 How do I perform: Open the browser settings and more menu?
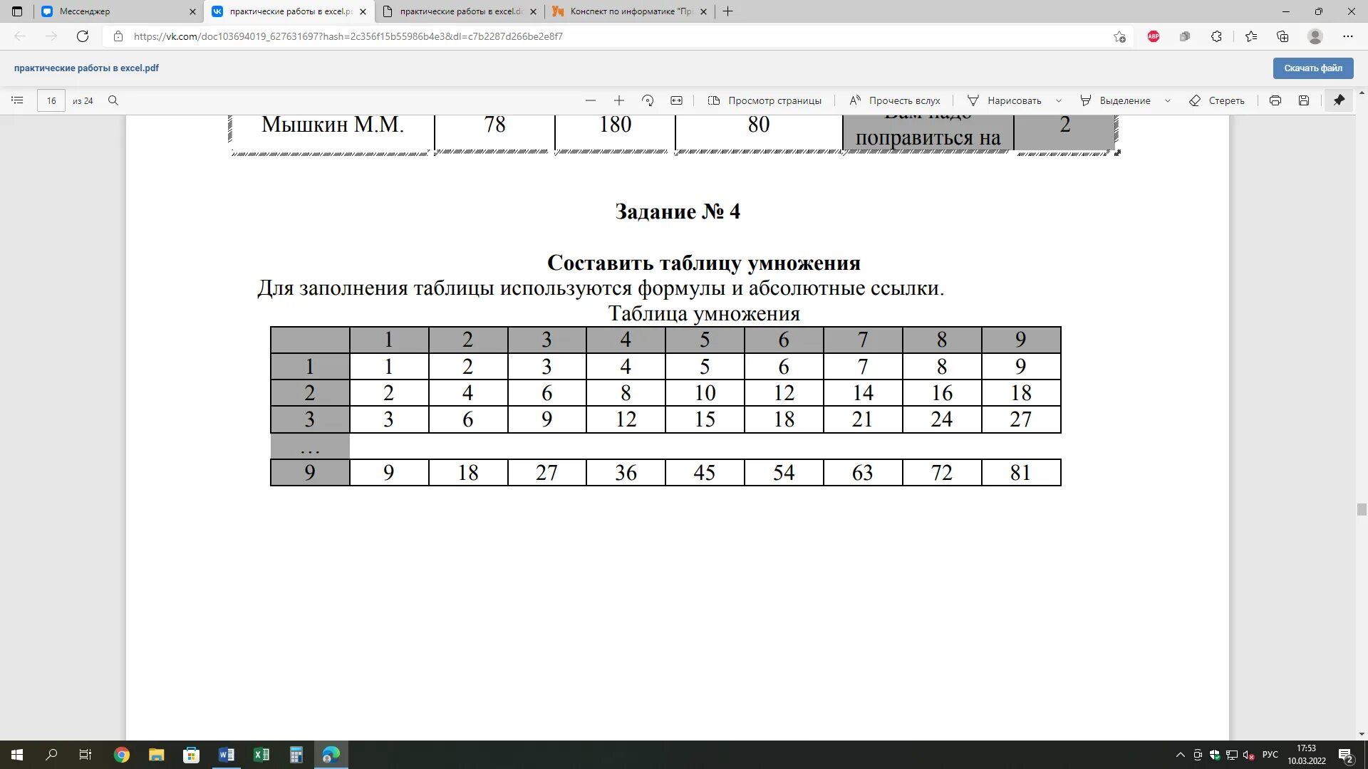1347,36
